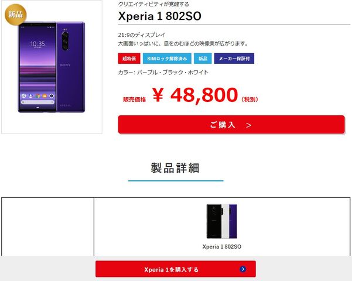
Task: Click the empty left cell of details table
Action: (x=47, y=227)
